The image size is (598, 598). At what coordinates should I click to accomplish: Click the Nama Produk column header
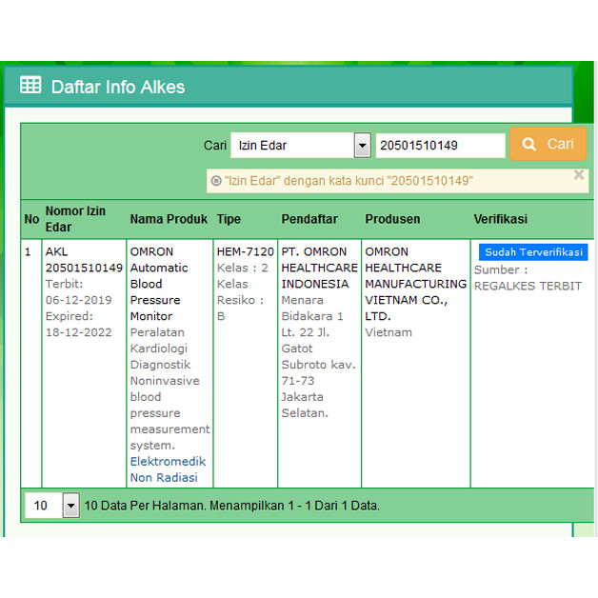click(169, 219)
